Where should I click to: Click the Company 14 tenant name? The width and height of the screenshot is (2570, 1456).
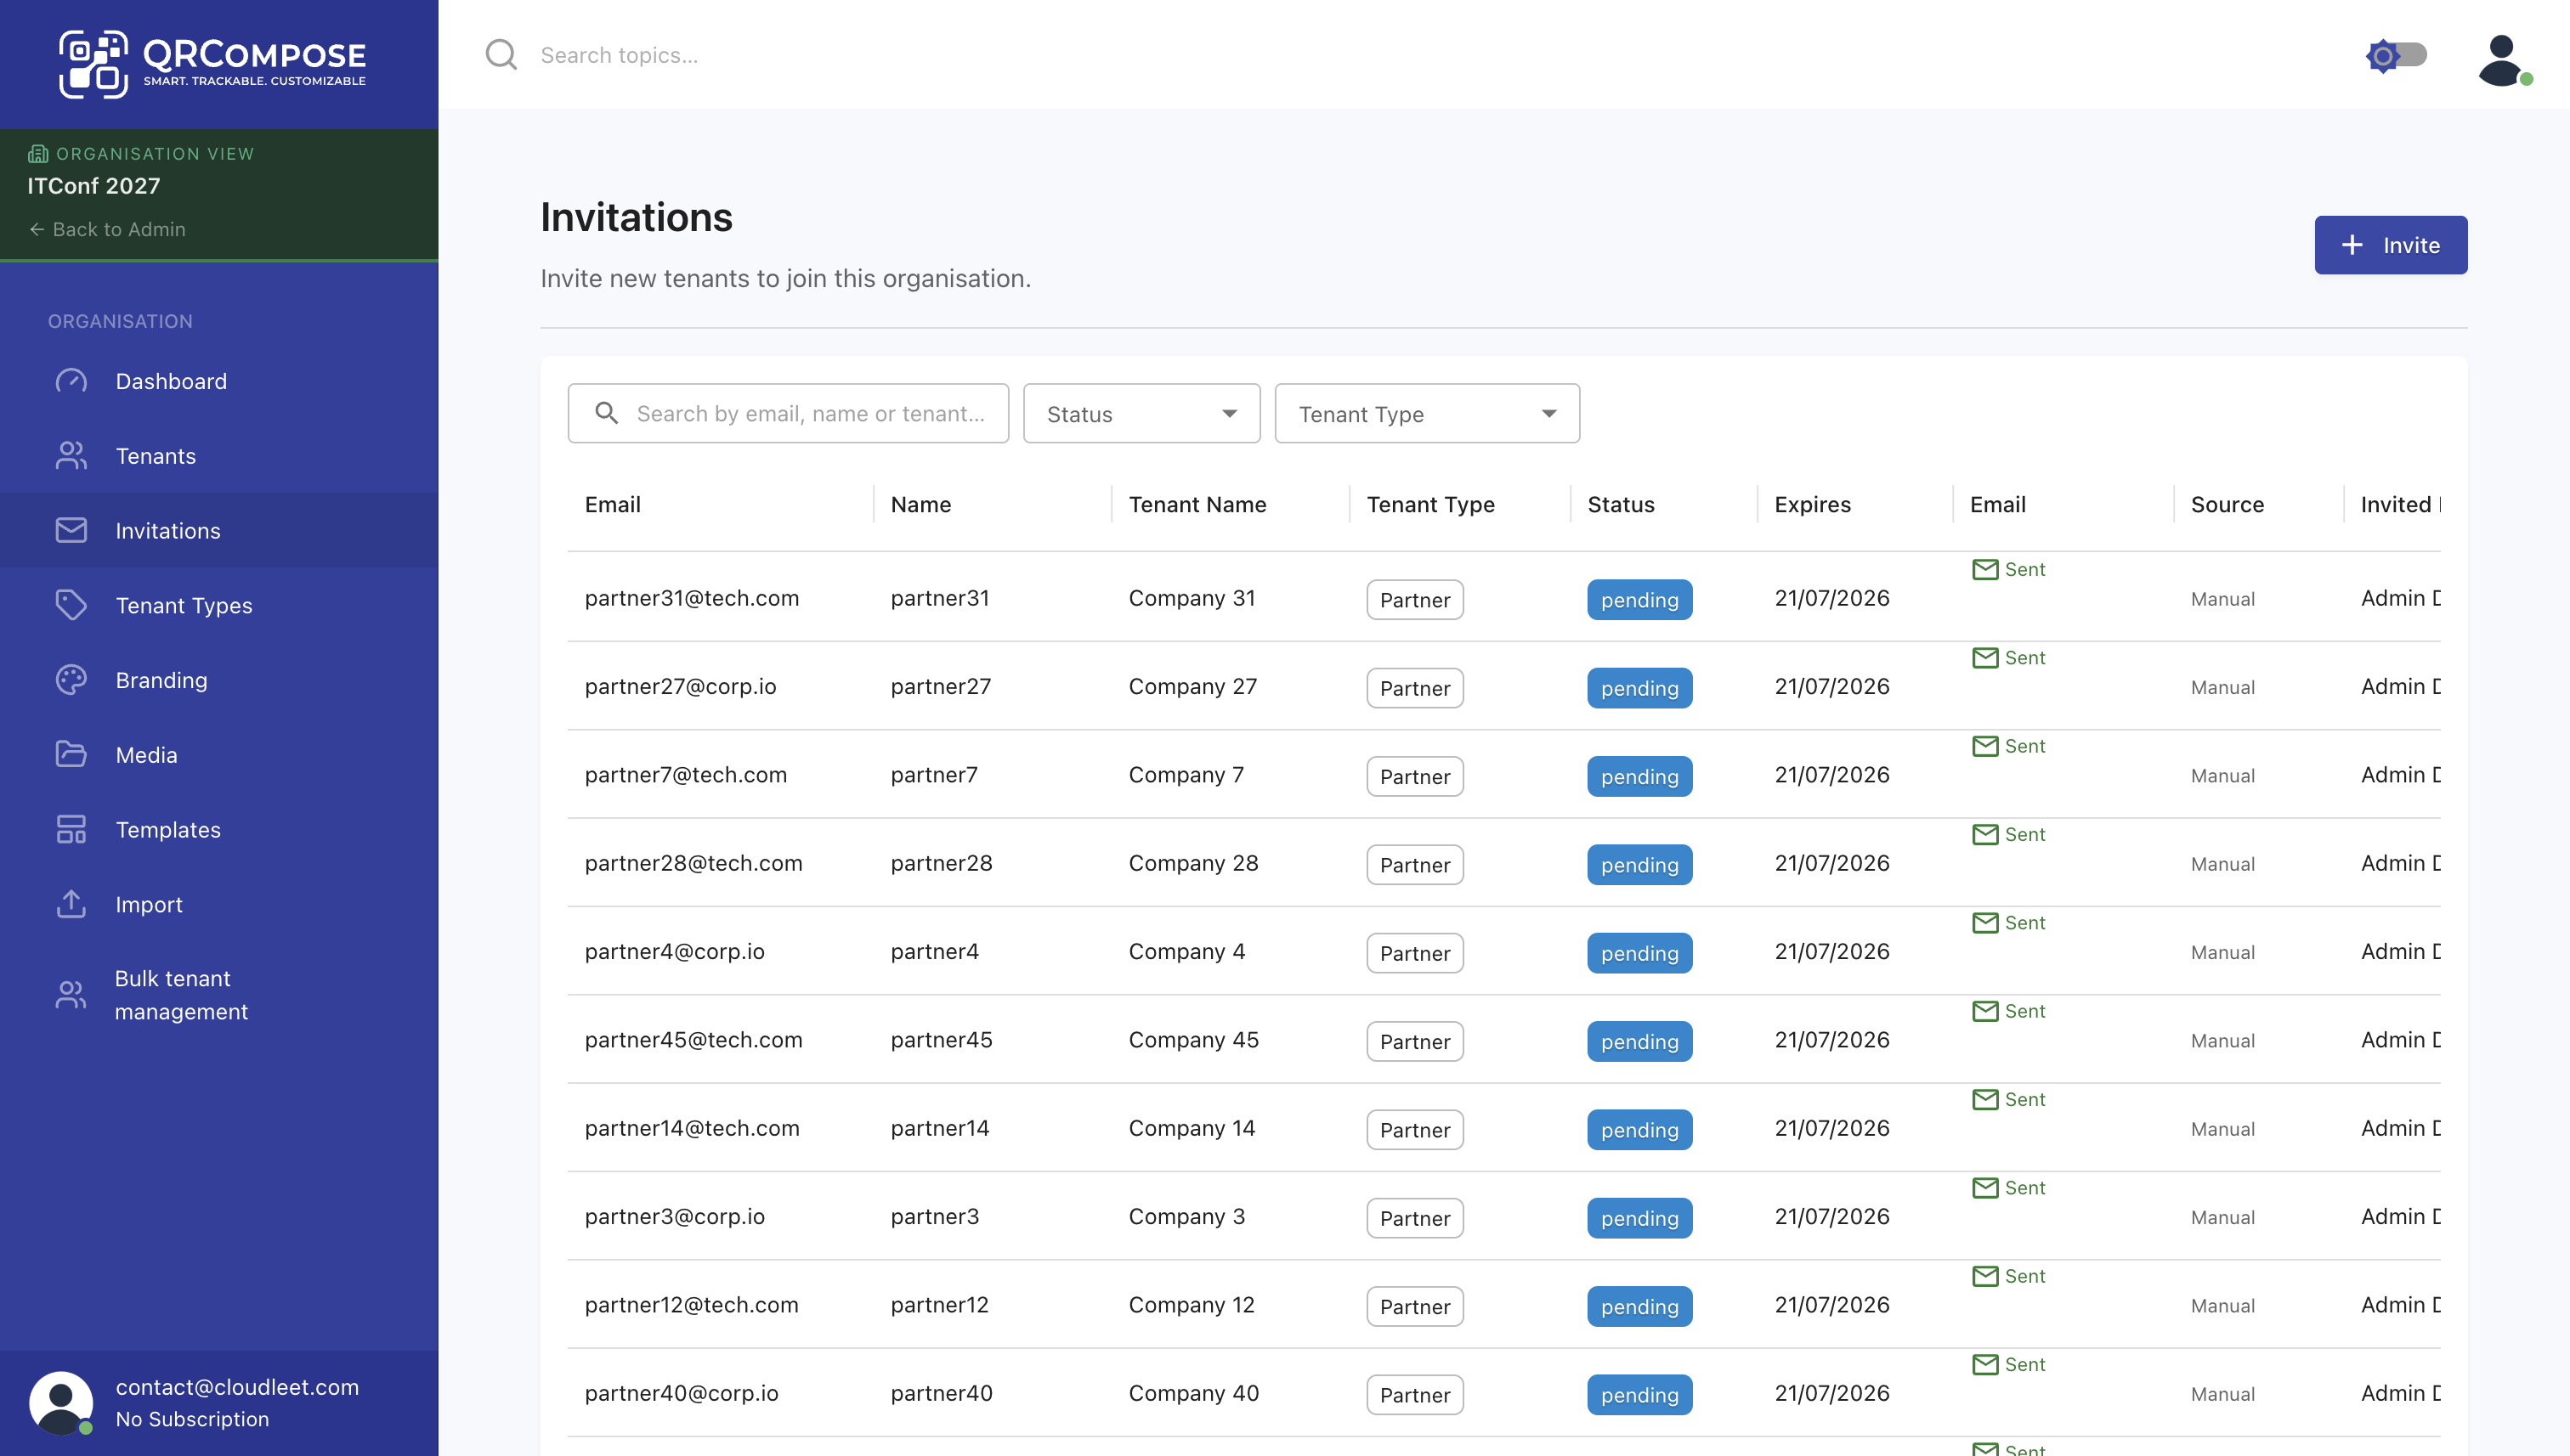coord(1192,1128)
